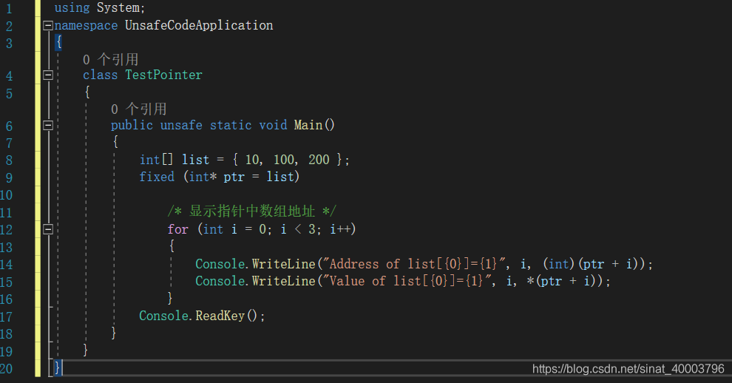This screenshot has height=383, width=732.
Task: Click the highlighted opening brace on line 3
Action: coord(58,42)
